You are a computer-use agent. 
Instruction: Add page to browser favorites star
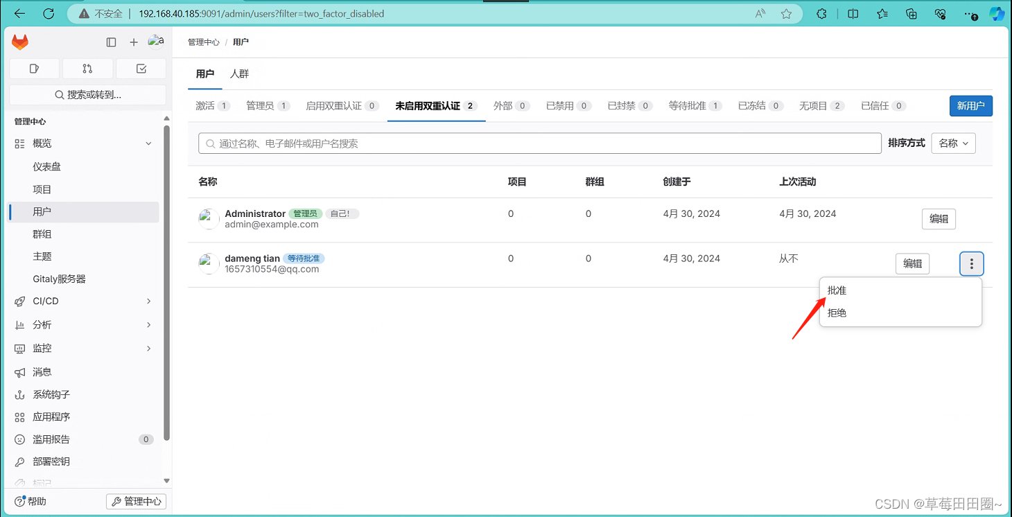tap(786, 14)
